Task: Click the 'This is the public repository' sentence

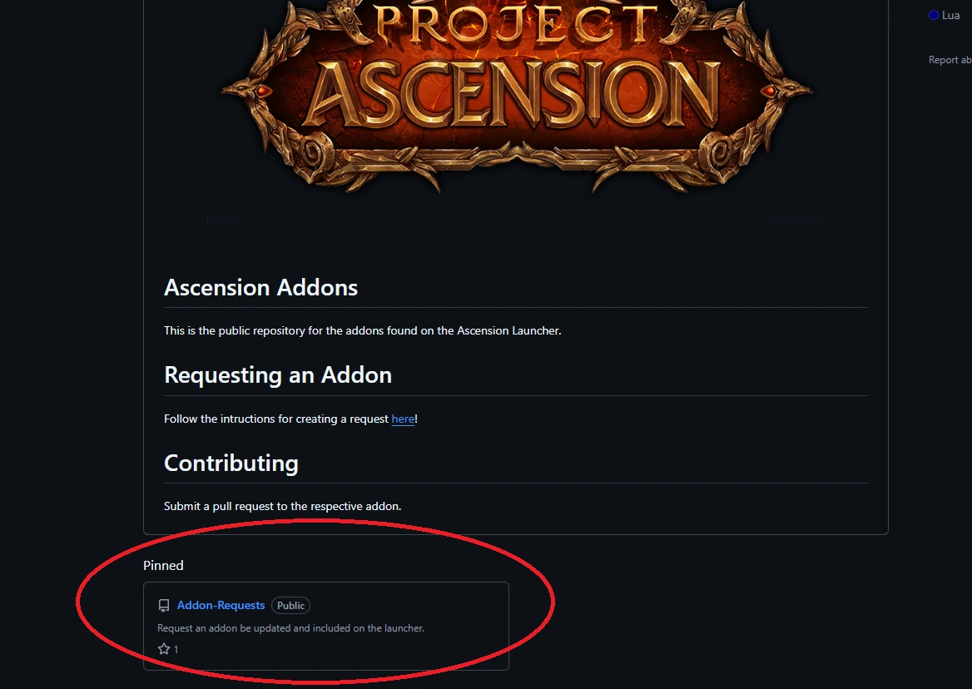Action: click(362, 330)
